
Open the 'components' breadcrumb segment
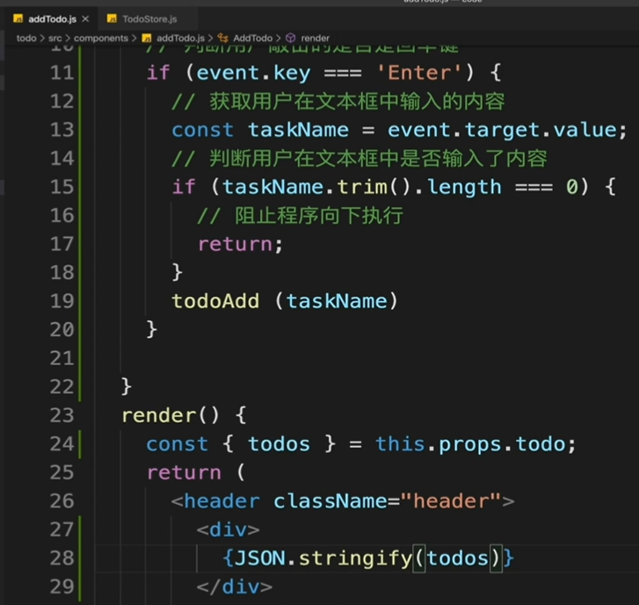(101, 39)
